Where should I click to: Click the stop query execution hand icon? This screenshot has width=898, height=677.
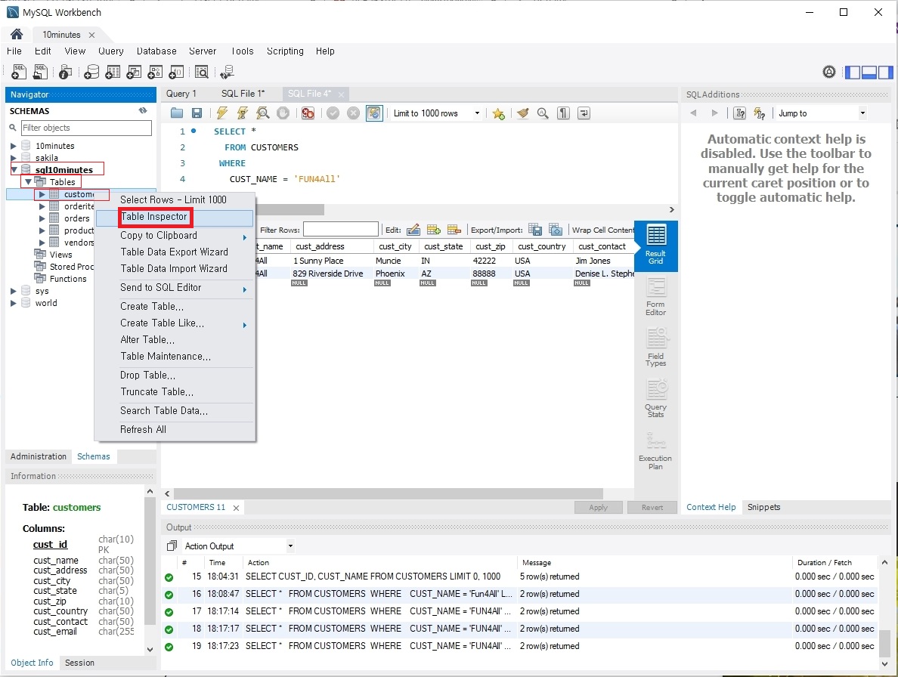[283, 113]
